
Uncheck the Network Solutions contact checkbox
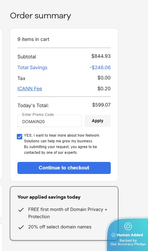coord(20,137)
